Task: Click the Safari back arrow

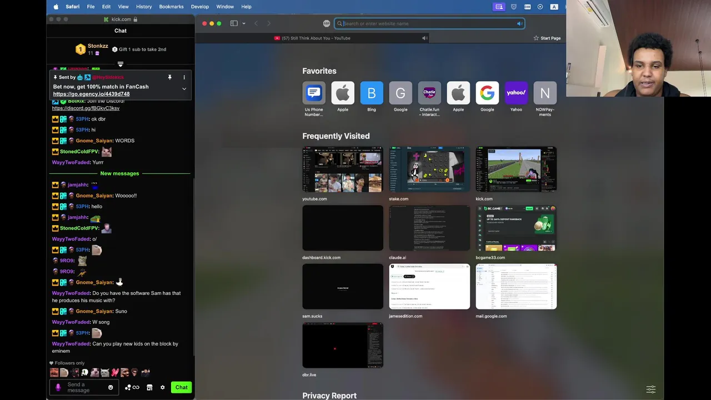Action: pos(256,23)
